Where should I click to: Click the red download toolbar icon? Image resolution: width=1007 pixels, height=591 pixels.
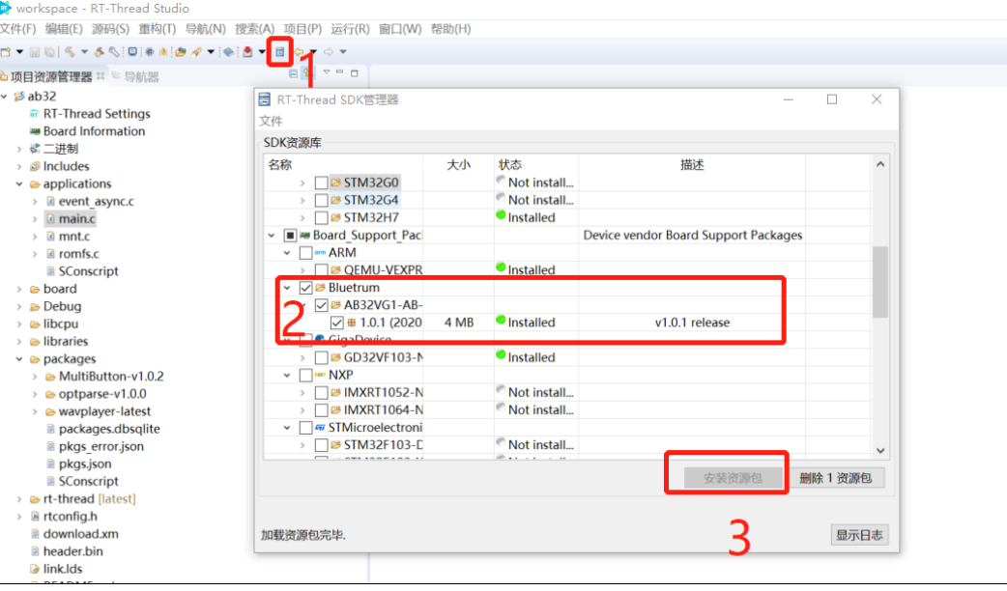pos(247,52)
